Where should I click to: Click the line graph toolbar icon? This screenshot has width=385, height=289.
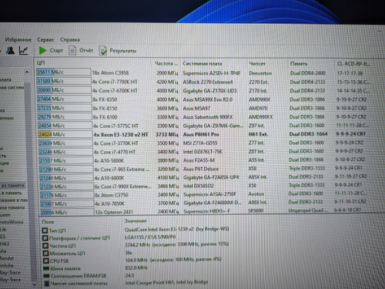(24, 50)
